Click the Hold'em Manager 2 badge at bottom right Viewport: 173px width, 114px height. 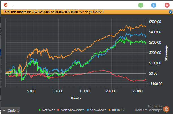point(166,109)
